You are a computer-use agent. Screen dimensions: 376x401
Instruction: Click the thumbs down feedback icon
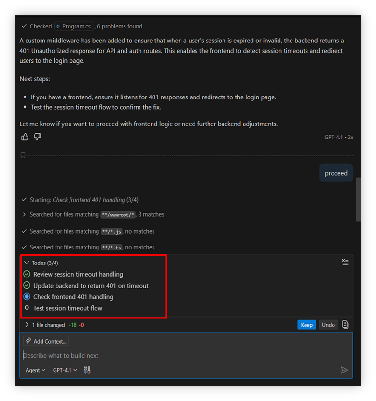click(38, 137)
